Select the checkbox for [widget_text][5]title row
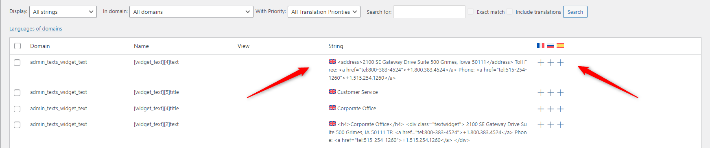 [17, 93]
